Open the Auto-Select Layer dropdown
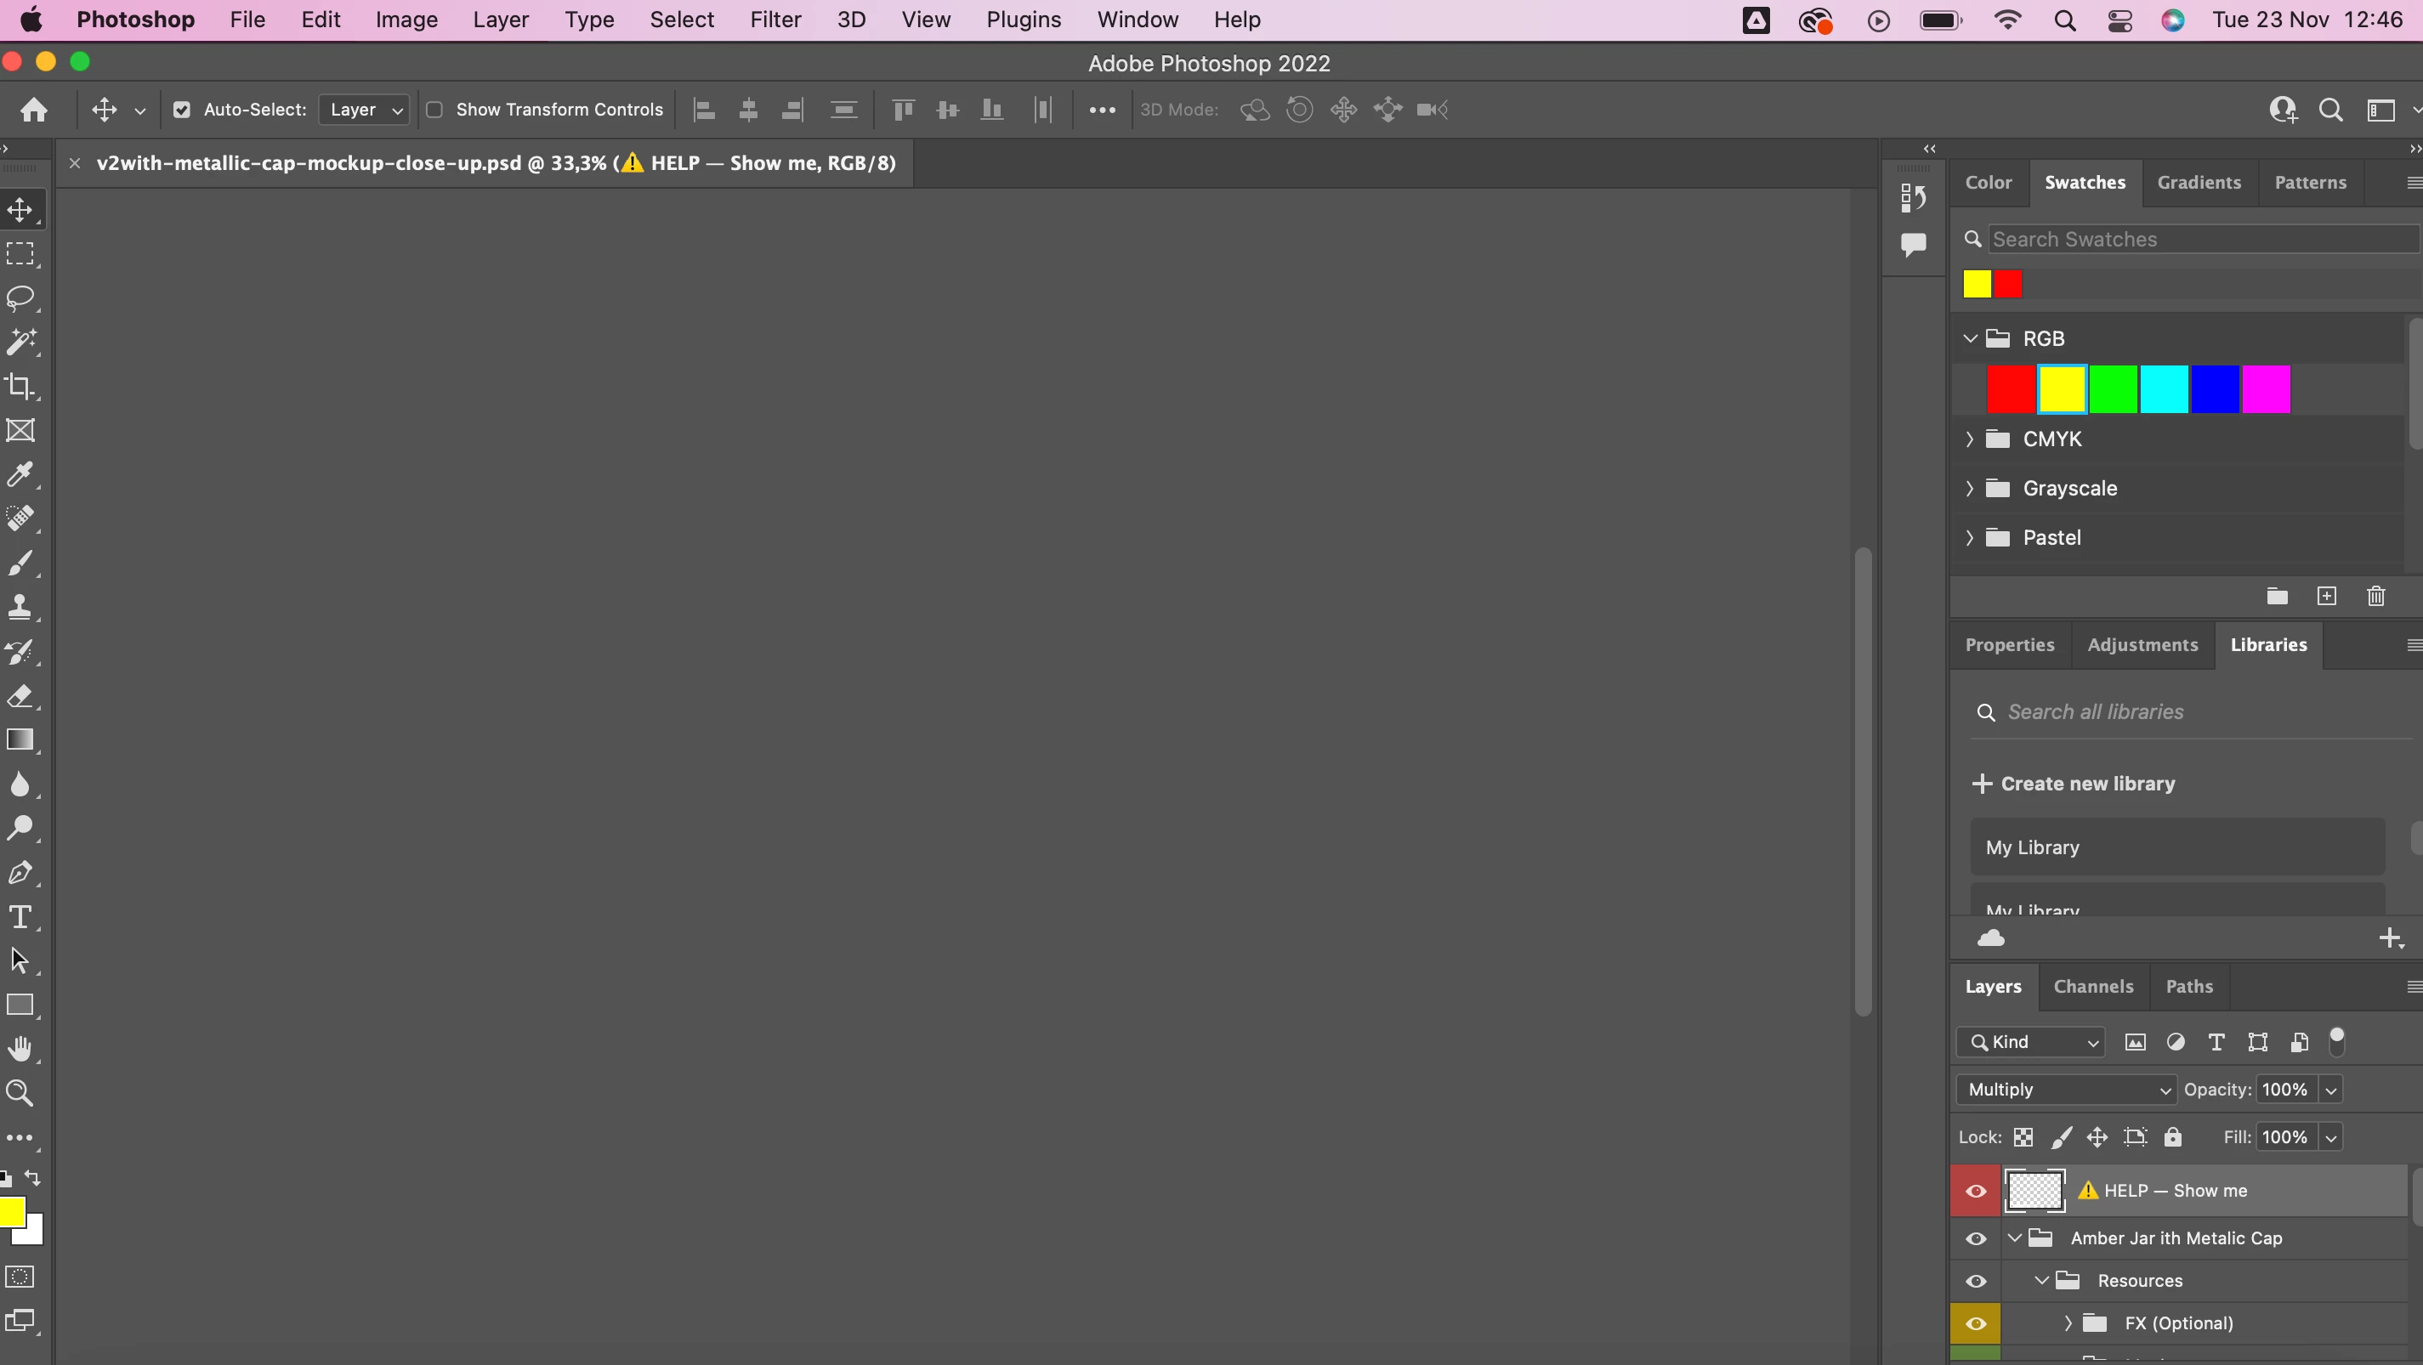This screenshot has width=2423, height=1365. [x=364, y=110]
